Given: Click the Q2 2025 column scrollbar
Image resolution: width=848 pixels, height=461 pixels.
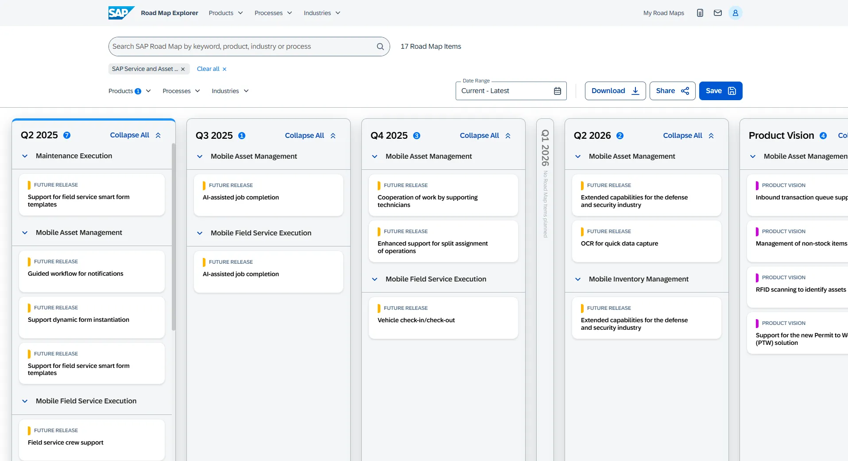Looking at the screenshot, I should tap(173, 235).
